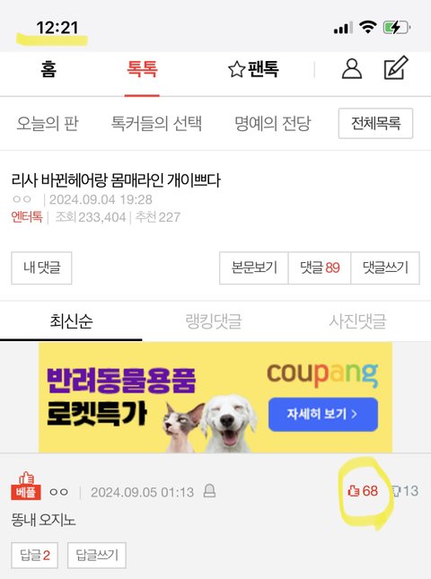Expand replies with 답글 2 button
The height and width of the screenshot is (579, 431).
(34, 555)
